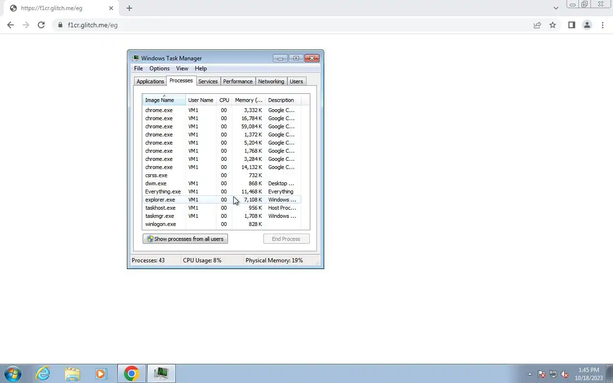Open the tab search chevron
This screenshot has width=613, height=383.
556,8
